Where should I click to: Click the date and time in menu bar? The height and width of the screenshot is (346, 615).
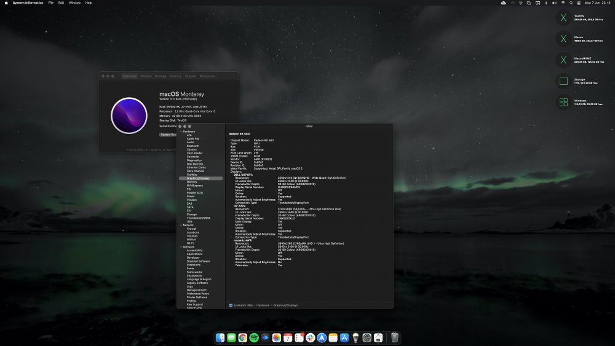point(597,2)
